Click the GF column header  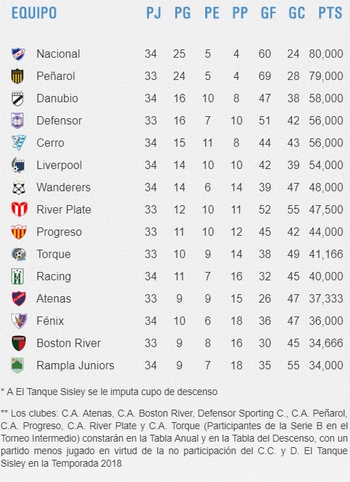coord(268,13)
